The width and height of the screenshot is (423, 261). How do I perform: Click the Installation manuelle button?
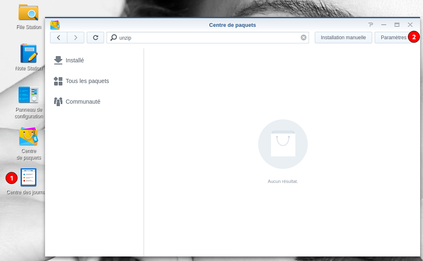343,38
